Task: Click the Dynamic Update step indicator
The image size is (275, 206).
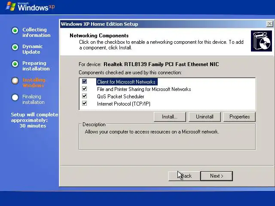Action: pyautogui.click(x=15, y=47)
